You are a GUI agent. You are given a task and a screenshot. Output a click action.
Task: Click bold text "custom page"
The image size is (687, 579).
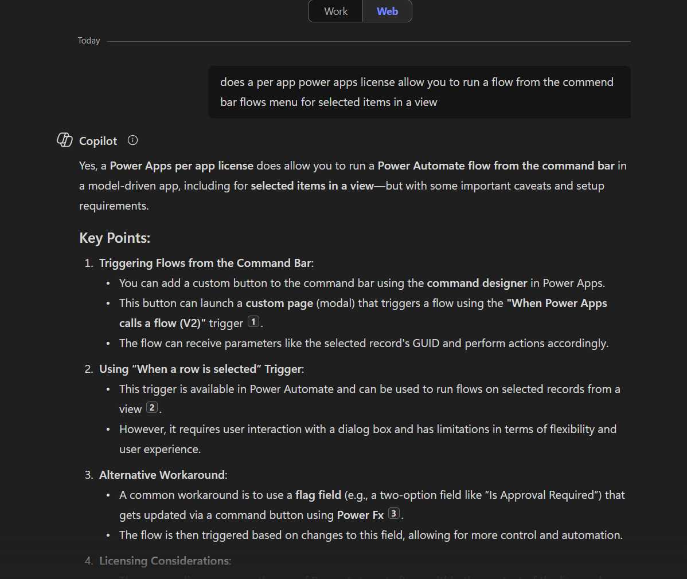click(279, 304)
